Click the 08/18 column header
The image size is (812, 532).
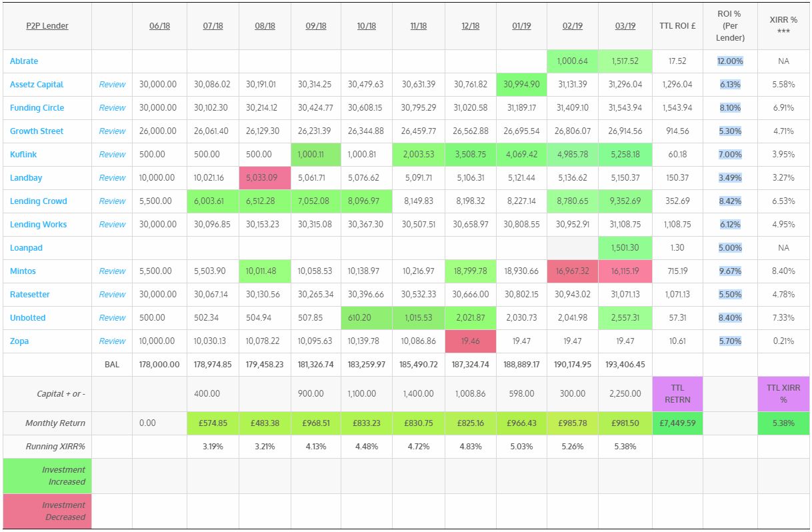(265, 26)
